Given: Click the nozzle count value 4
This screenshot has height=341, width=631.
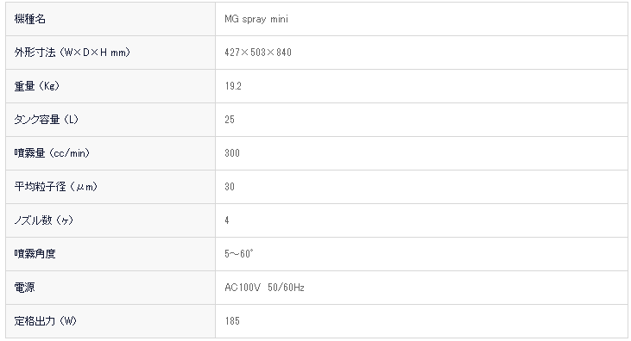Looking at the screenshot, I should 227,220.
